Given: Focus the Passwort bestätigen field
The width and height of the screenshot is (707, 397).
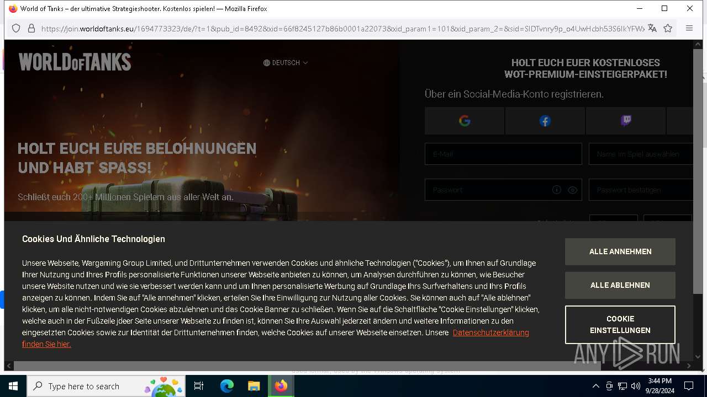Looking at the screenshot, I should [641, 190].
